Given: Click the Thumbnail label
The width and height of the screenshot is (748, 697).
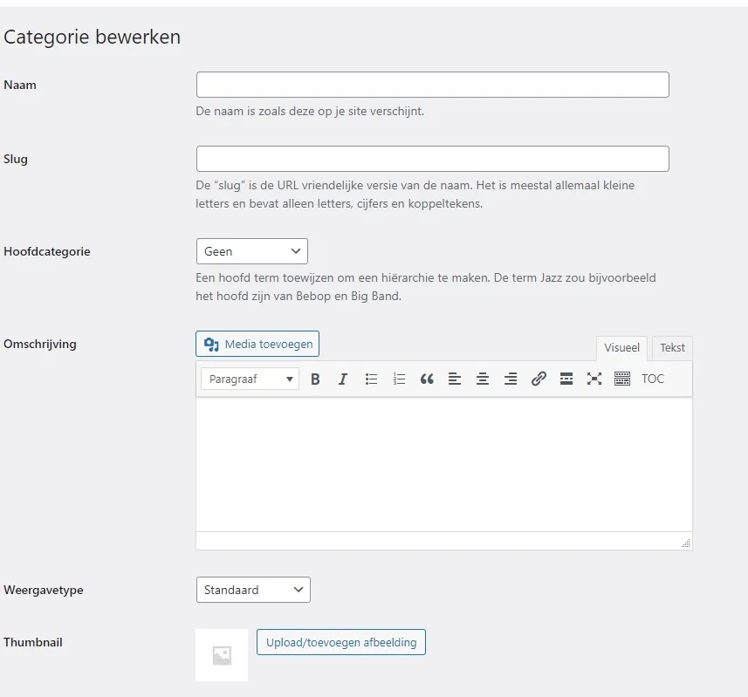Looking at the screenshot, I should [33, 642].
